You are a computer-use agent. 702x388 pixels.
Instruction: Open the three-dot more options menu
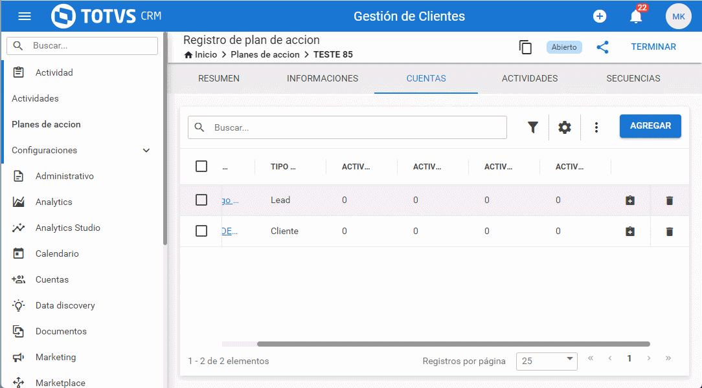(x=596, y=127)
